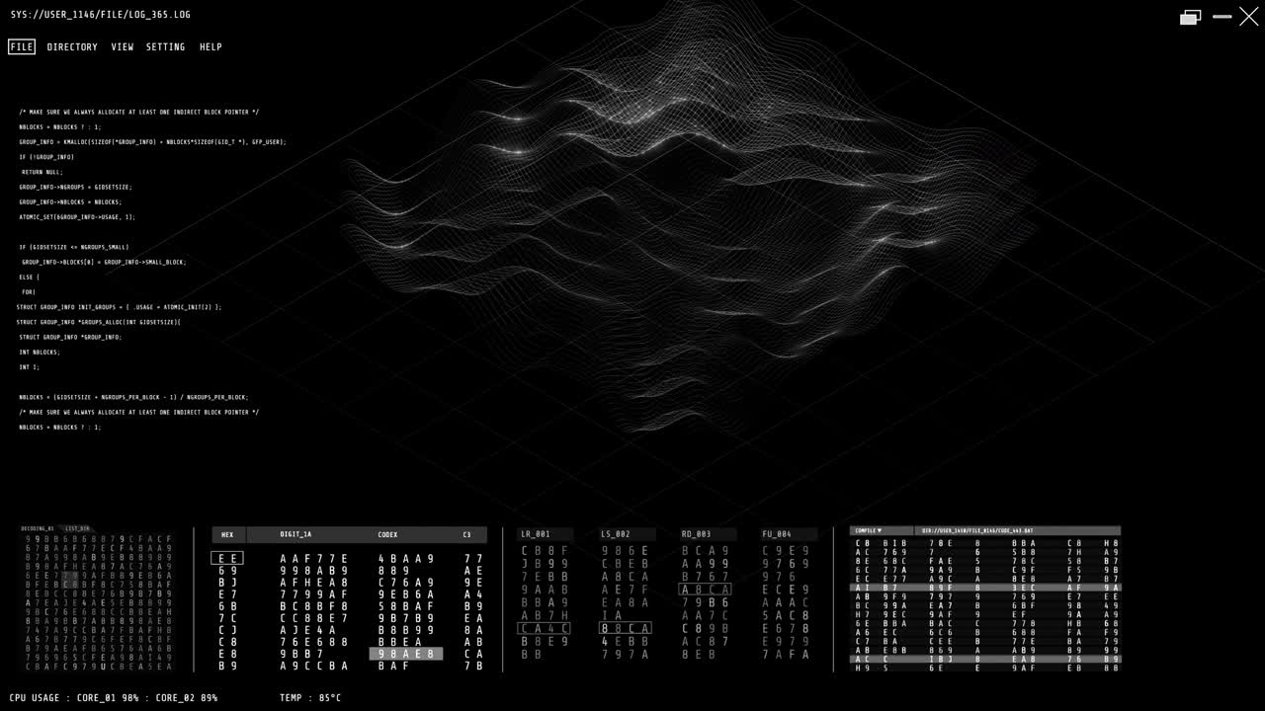Open the SETTING menu

tap(165, 46)
